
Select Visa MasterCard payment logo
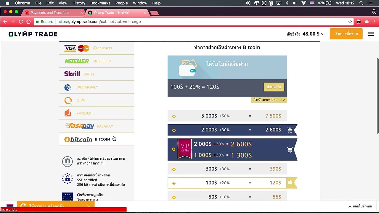[x=77, y=48]
